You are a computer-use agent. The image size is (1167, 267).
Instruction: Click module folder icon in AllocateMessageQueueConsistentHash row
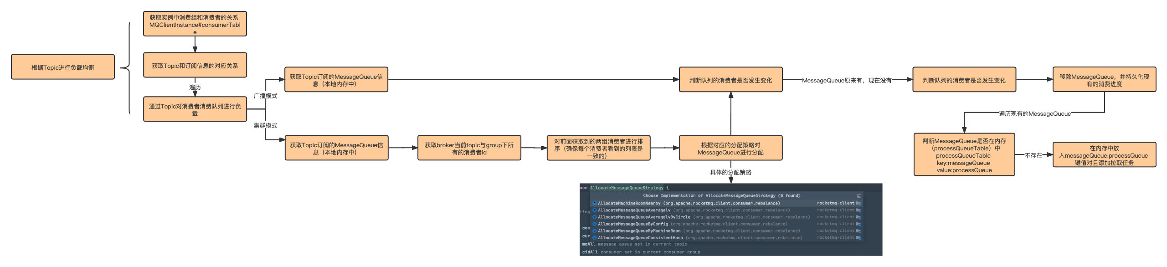click(859, 237)
